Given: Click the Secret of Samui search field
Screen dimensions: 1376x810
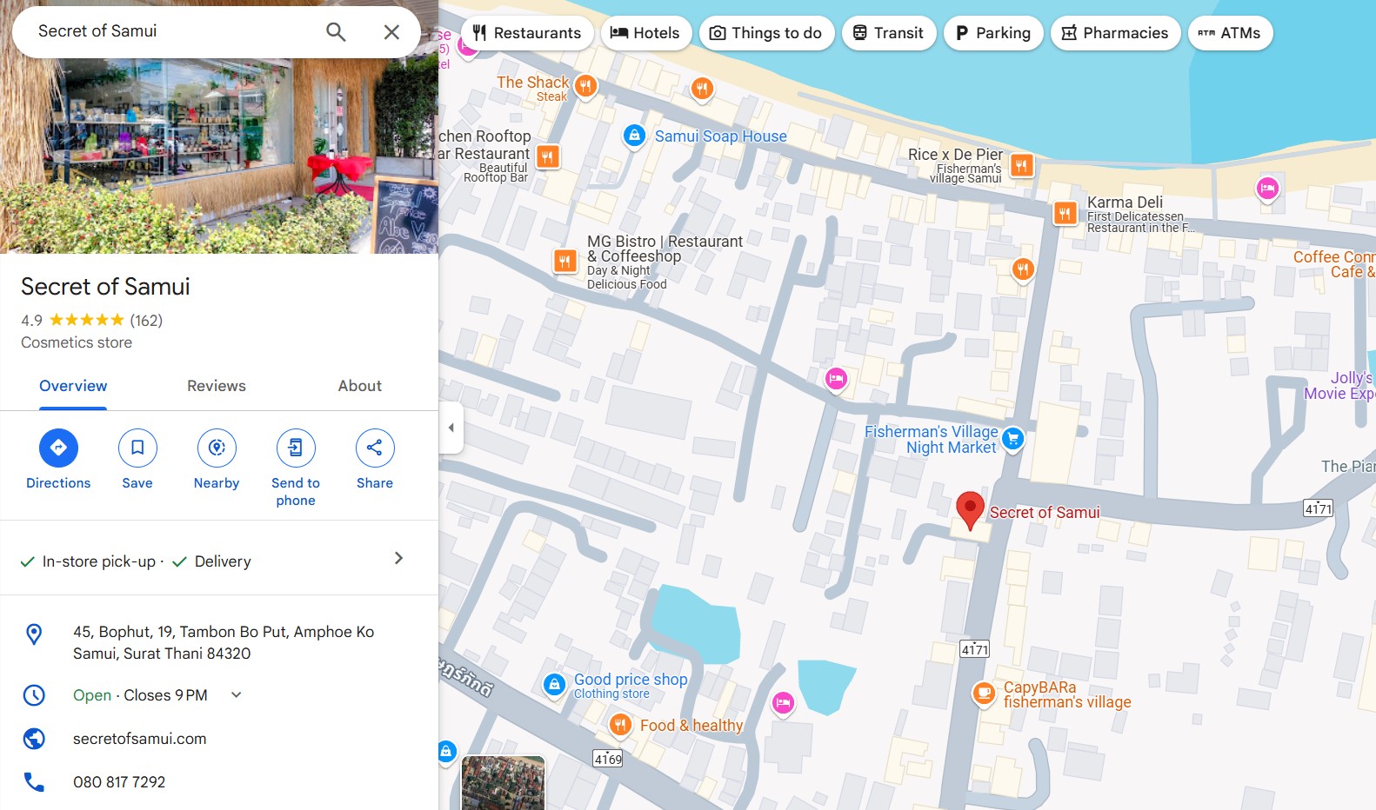Looking at the screenshot, I should (174, 31).
